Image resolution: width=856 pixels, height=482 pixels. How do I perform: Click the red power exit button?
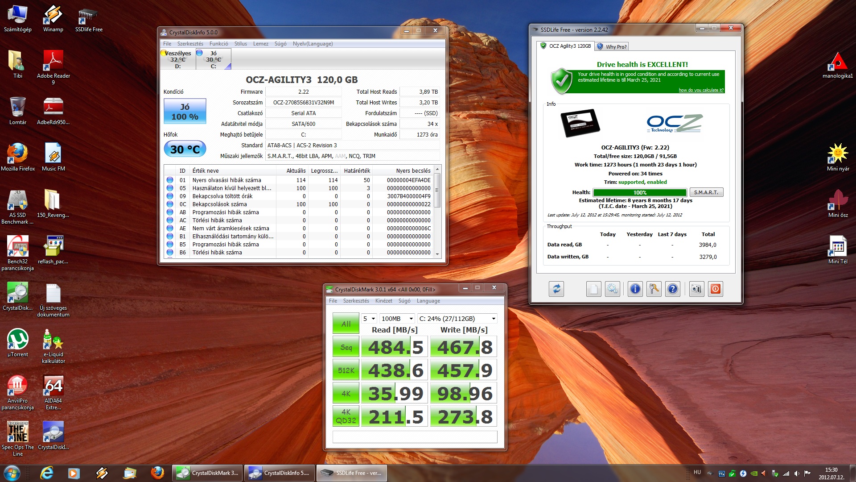(715, 289)
